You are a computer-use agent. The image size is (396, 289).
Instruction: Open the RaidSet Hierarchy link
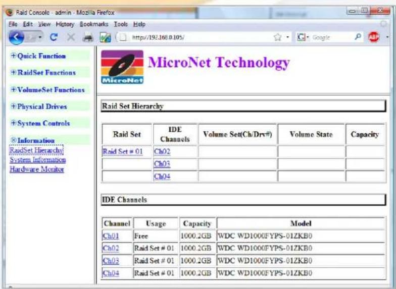click(x=36, y=150)
